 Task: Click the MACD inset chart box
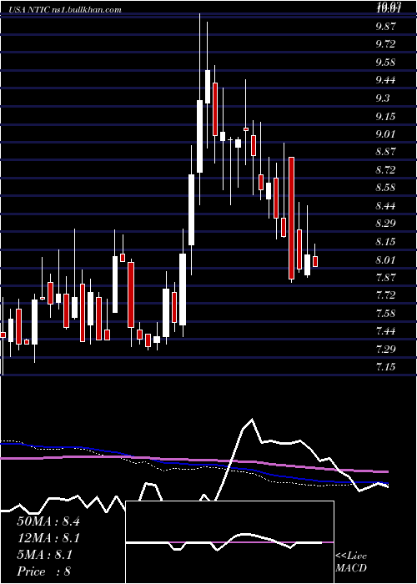point(229,542)
